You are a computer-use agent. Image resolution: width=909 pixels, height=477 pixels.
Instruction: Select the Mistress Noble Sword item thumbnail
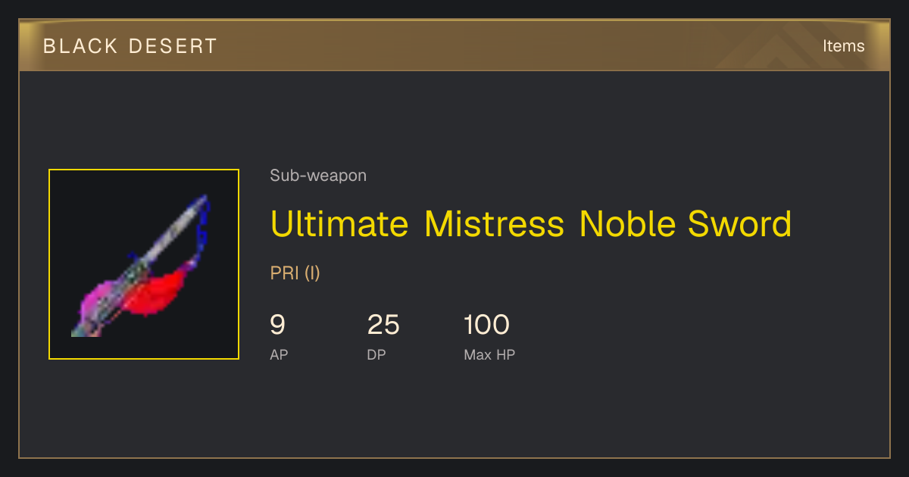144,264
